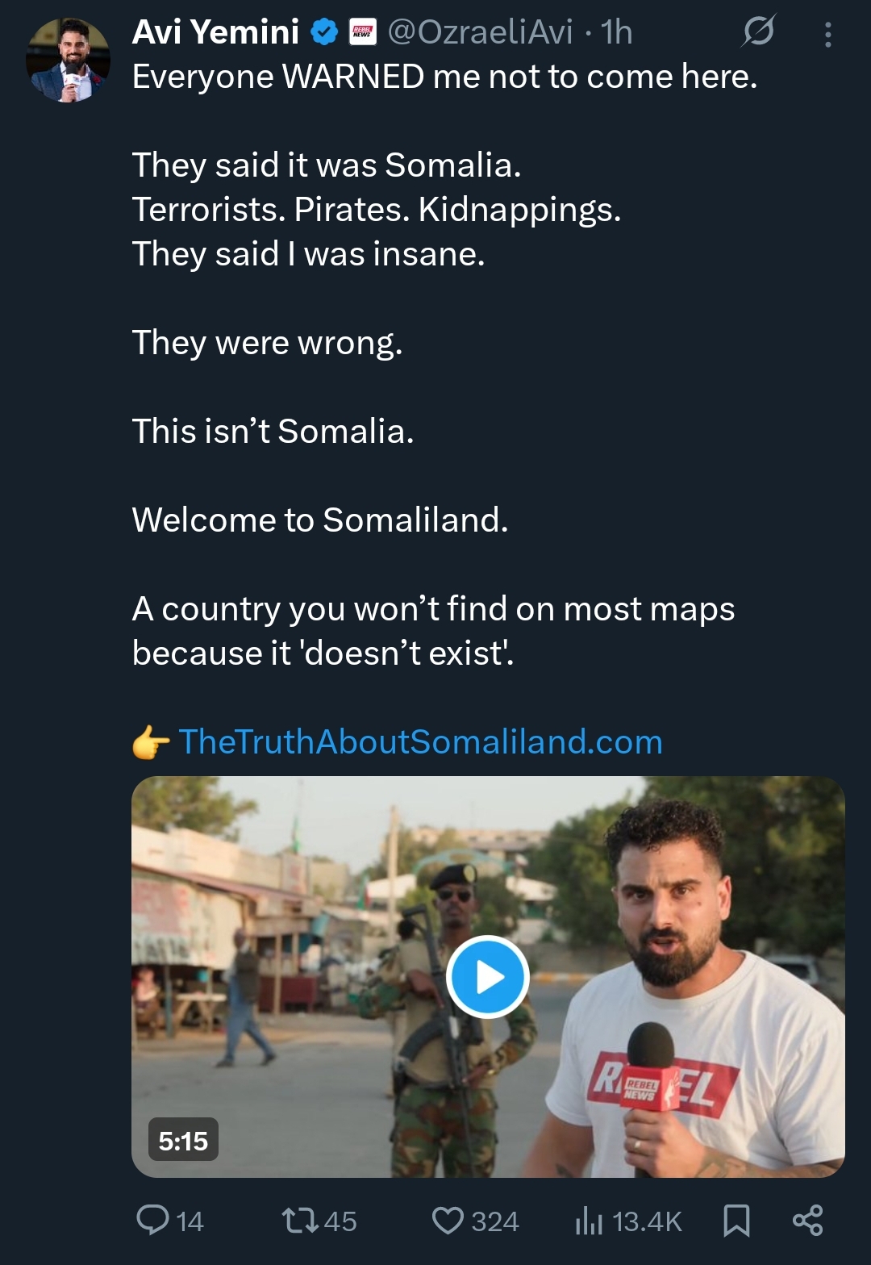Viewport: 871px width, 1265px height.
Task: Open the TheTruthAboutSomaliland.com link
Action: pyautogui.click(x=420, y=741)
